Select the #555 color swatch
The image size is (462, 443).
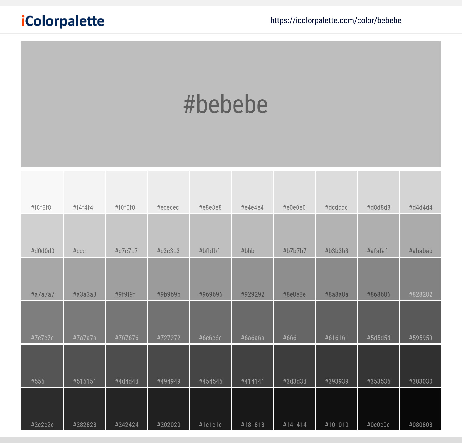pyautogui.click(x=42, y=366)
